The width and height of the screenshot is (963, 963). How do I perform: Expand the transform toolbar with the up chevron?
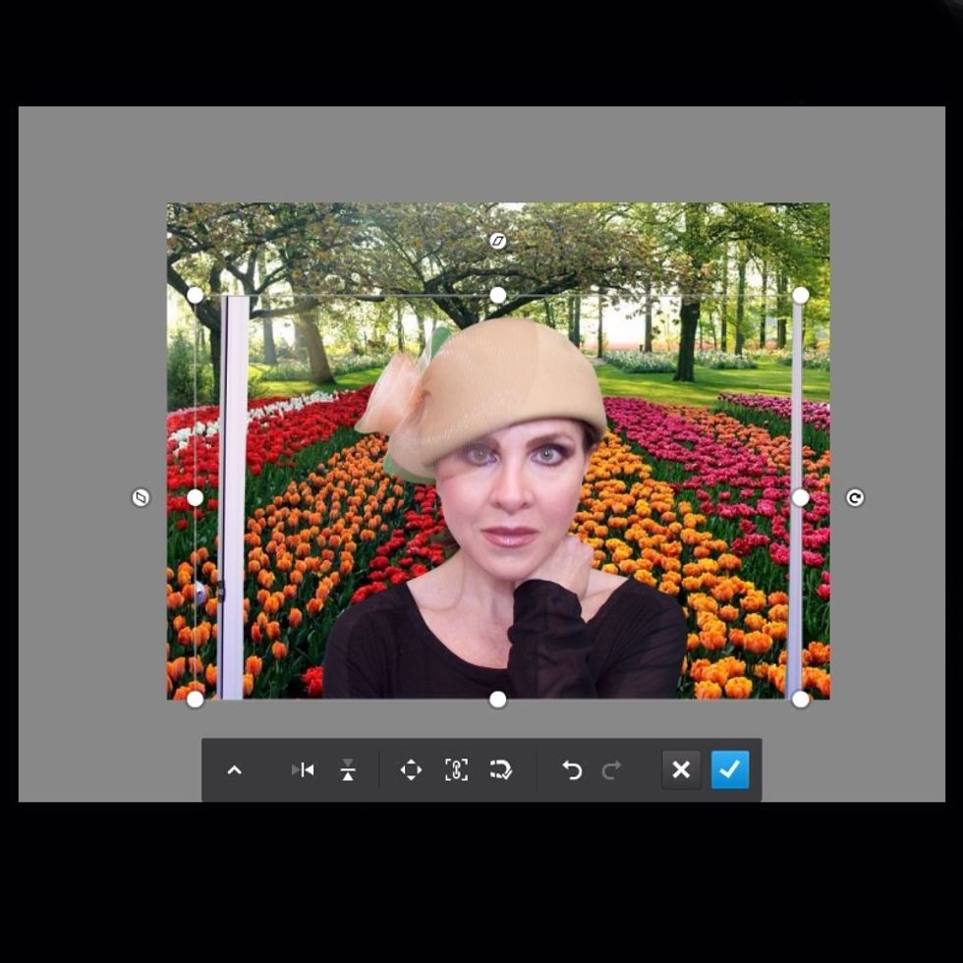click(234, 770)
